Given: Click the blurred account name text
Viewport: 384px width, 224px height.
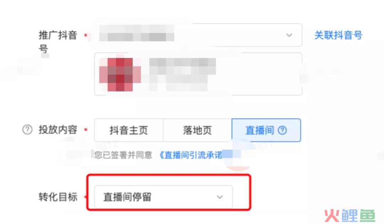Looking at the screenshot, I should 182,74.
